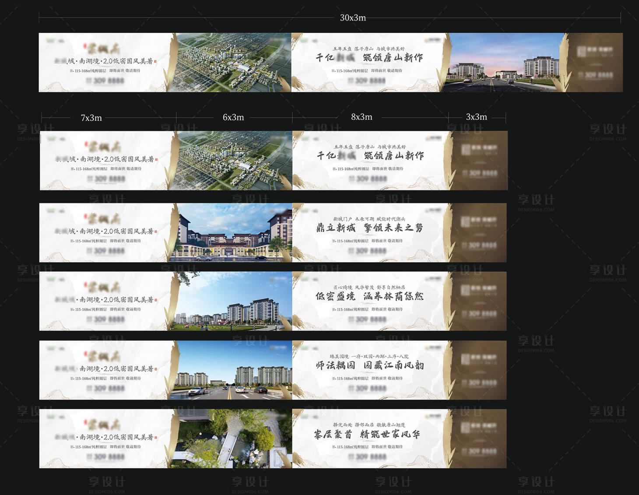The height and width of the screenshot is (495, 639).
Task: Select the aerial city rendering in the top banner
Action: (231, 63)
